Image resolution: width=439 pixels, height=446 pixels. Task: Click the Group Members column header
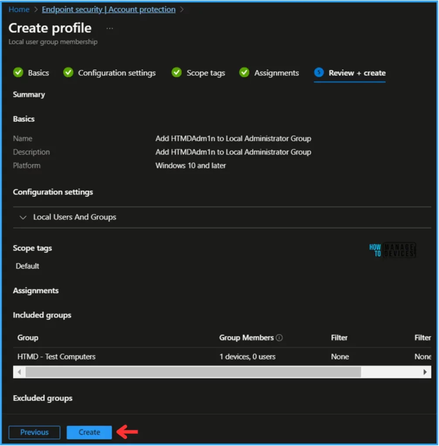(246, 338)
